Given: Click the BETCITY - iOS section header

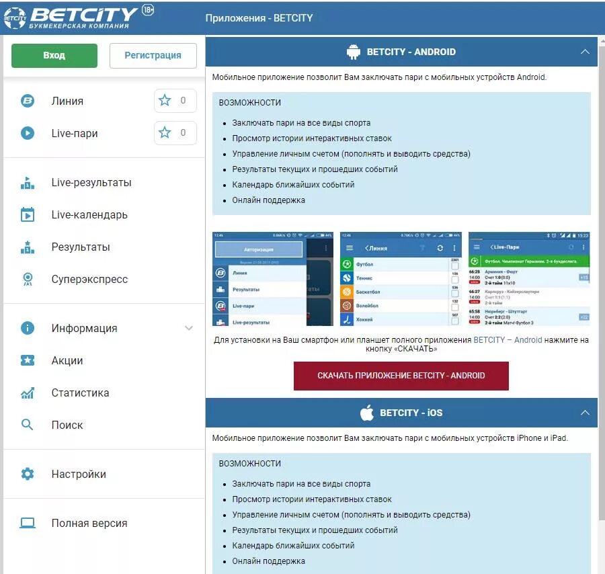Looking at the screenshot, I should [401, 413].
